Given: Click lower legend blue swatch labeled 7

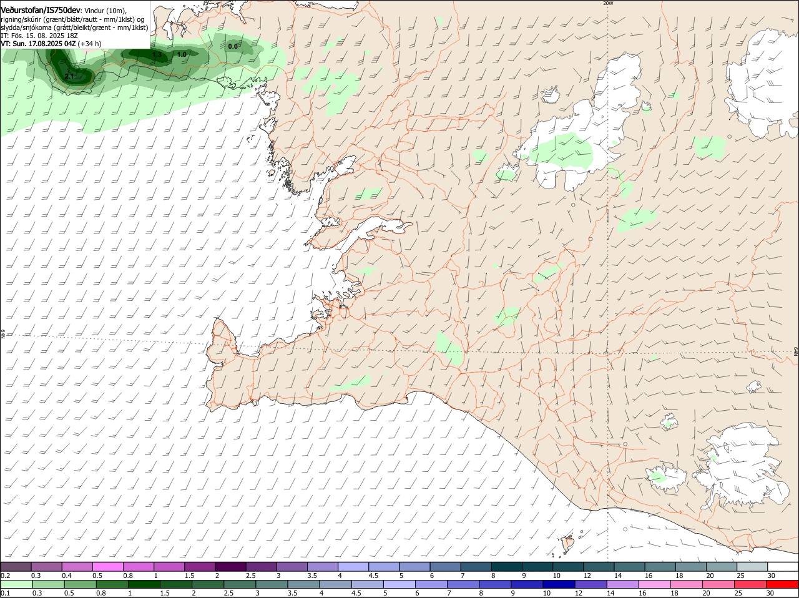Looking at the screenshot, I should coord(463,584).
